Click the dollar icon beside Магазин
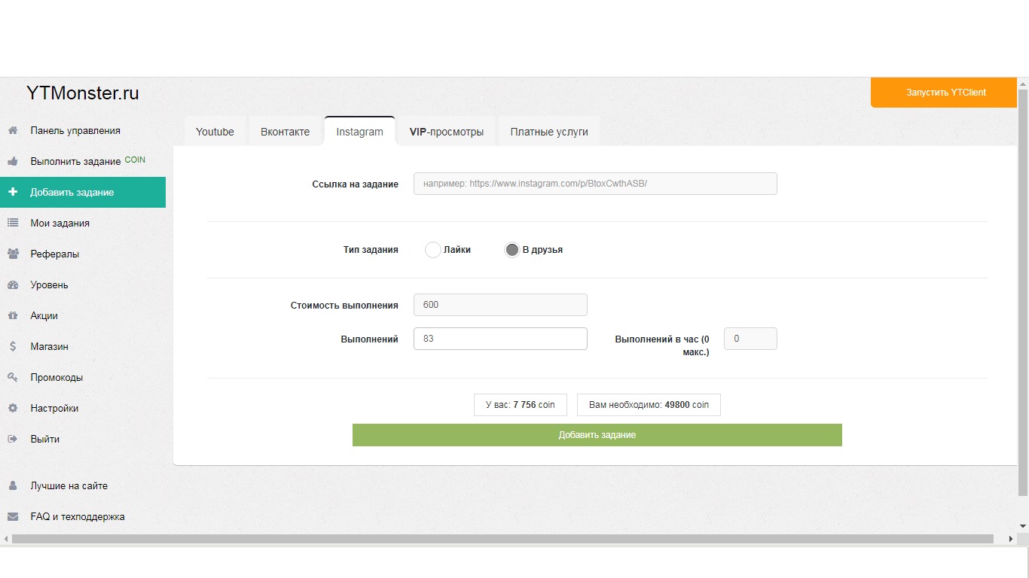The height and width of the screenshot is (578, 1029). pos(13,347)
